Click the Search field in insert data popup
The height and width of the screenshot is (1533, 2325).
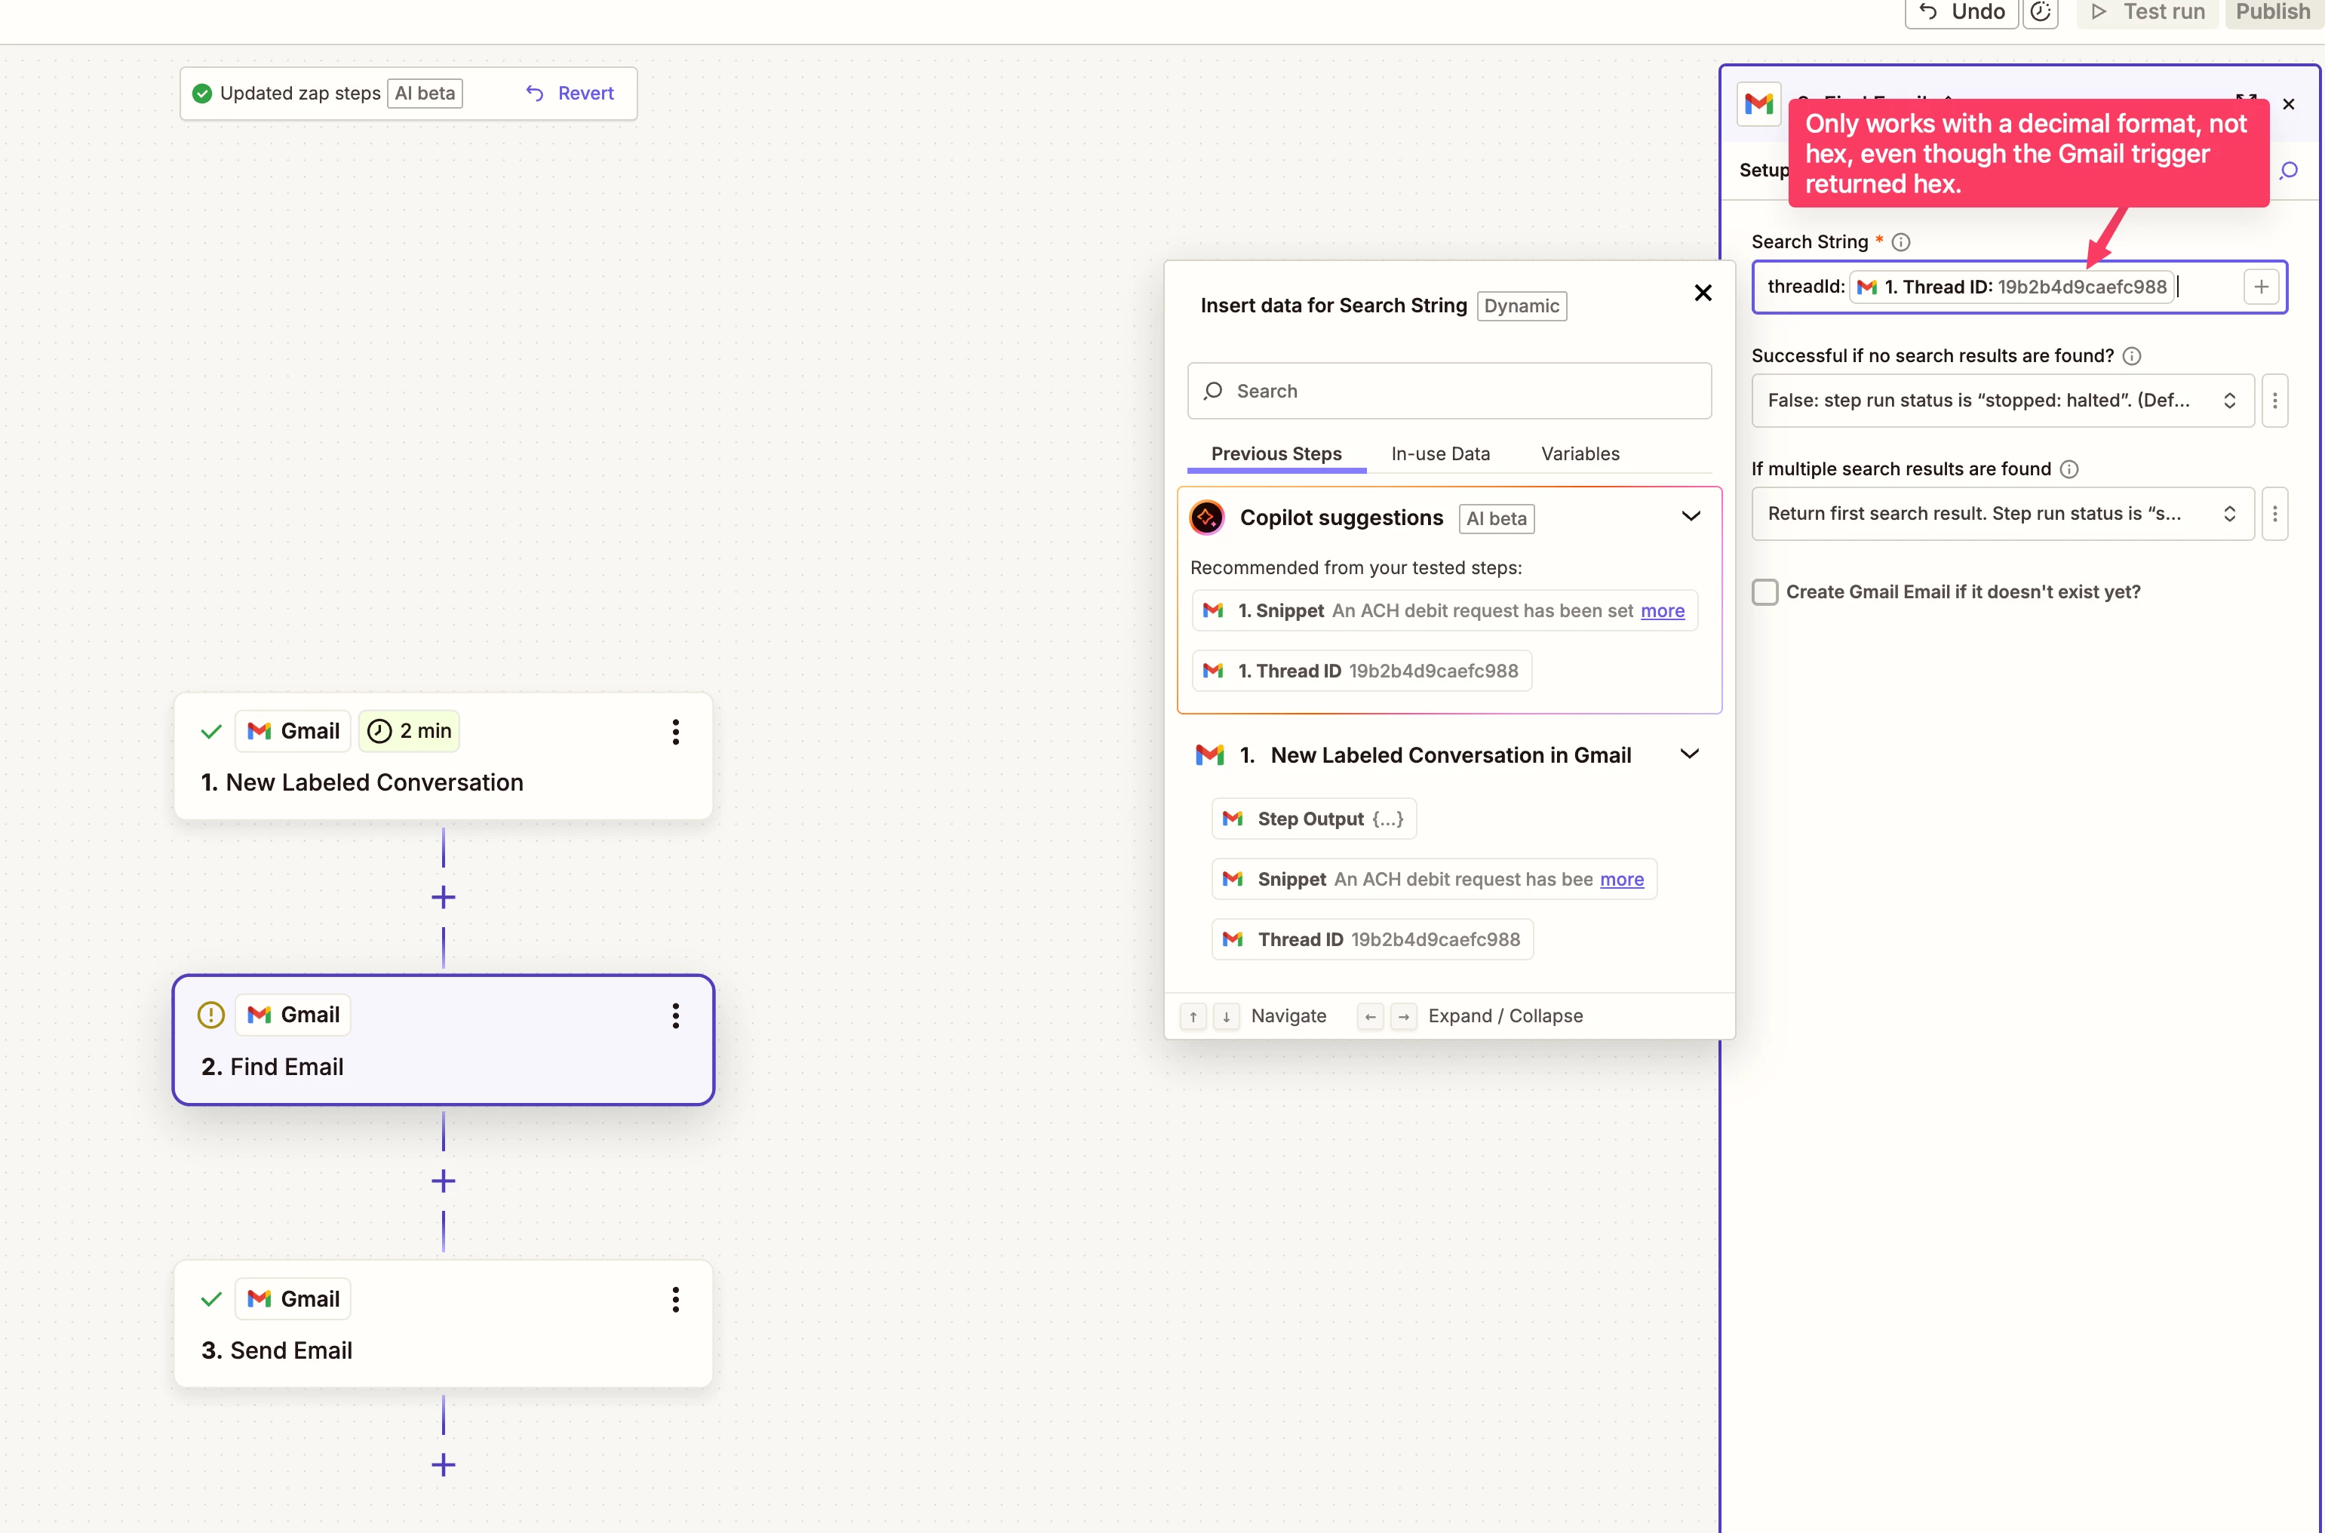(x=1449, y=391)
